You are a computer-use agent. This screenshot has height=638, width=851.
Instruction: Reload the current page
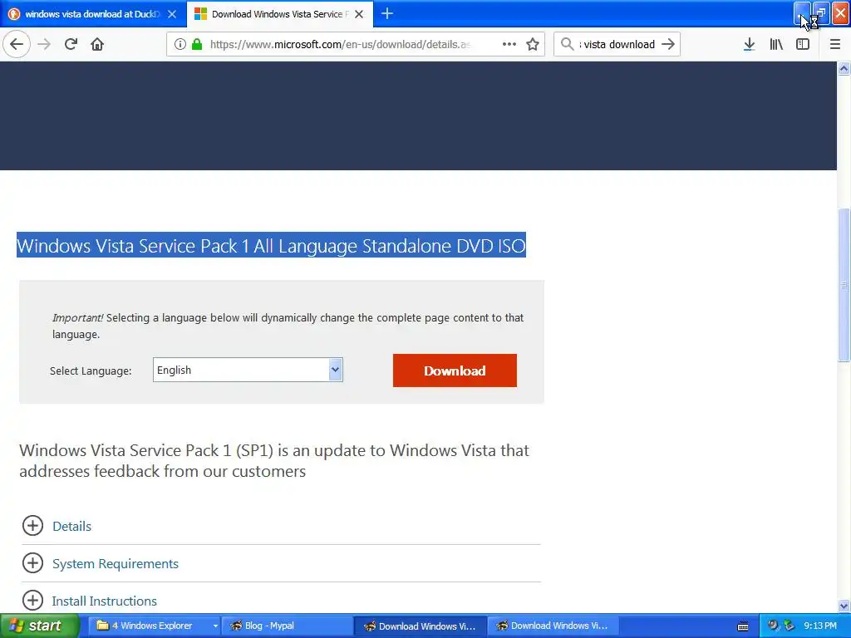[71, 44]
